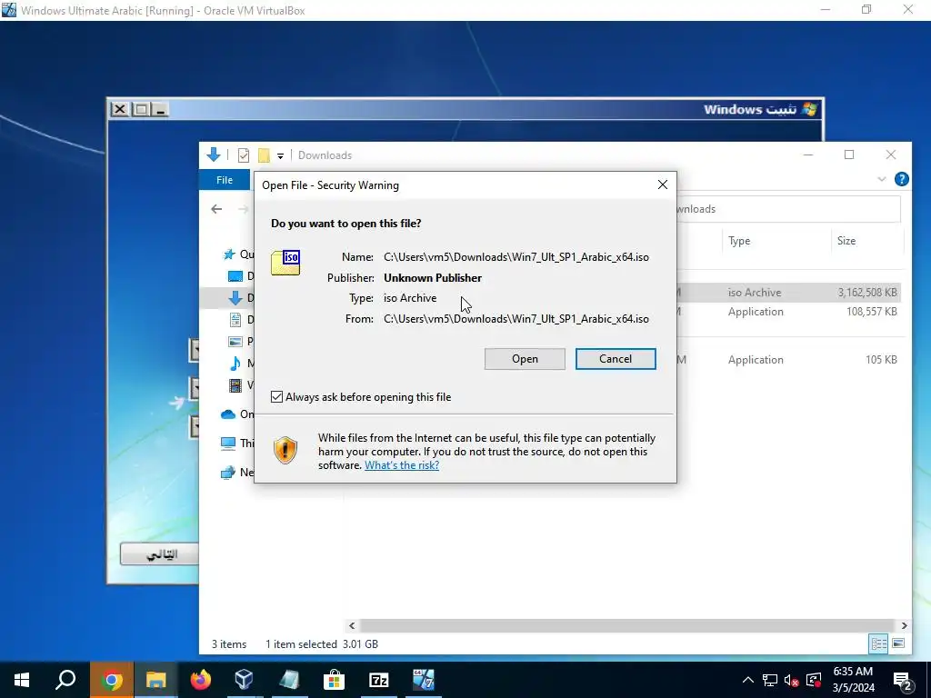
Task: Open Explorer help icon
Action: (901, 179)
